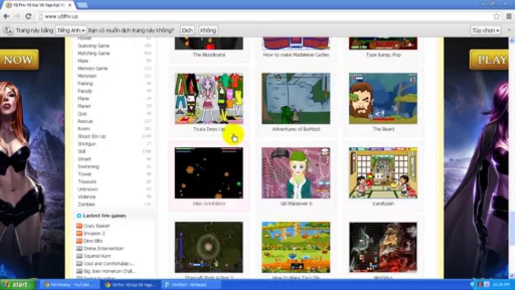
Task: Click the Crazy Basket game icon
Action: click(x=79, y=226)
